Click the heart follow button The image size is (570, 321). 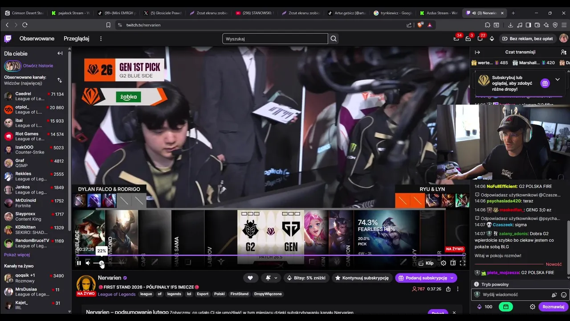(x=250, y=278)
